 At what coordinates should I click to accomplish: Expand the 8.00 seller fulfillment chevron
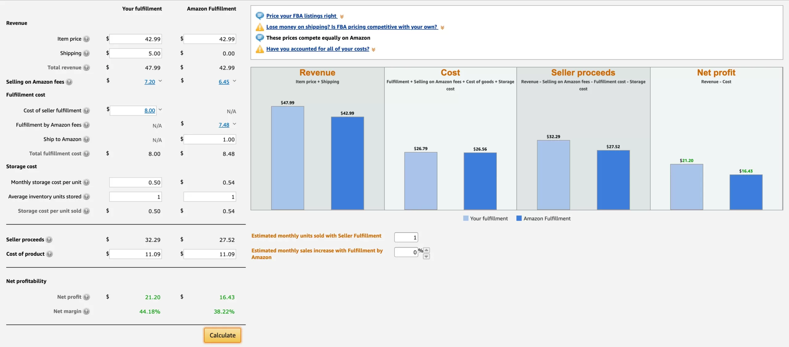pyautogui.click(x=160, y=110)
